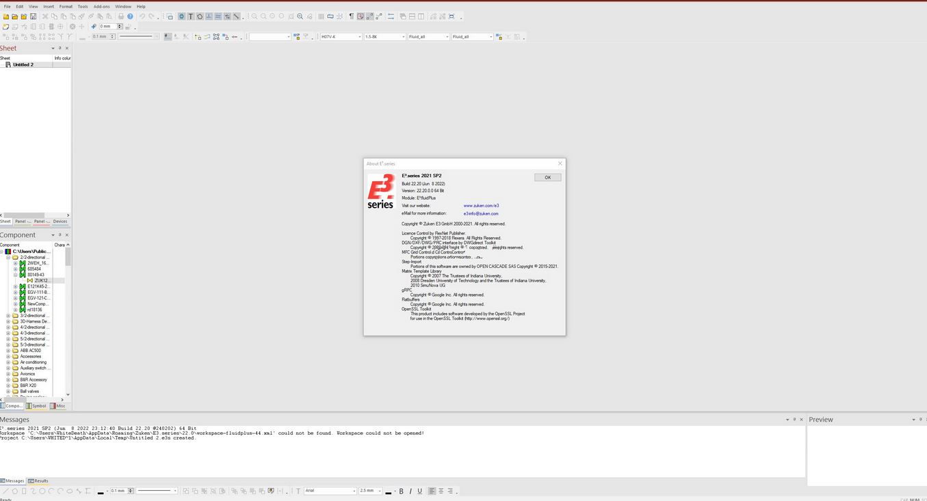Open the www.zuken.com/e3 link
The height and width of the screenshot is (501, 927).
tap(481, 206)
